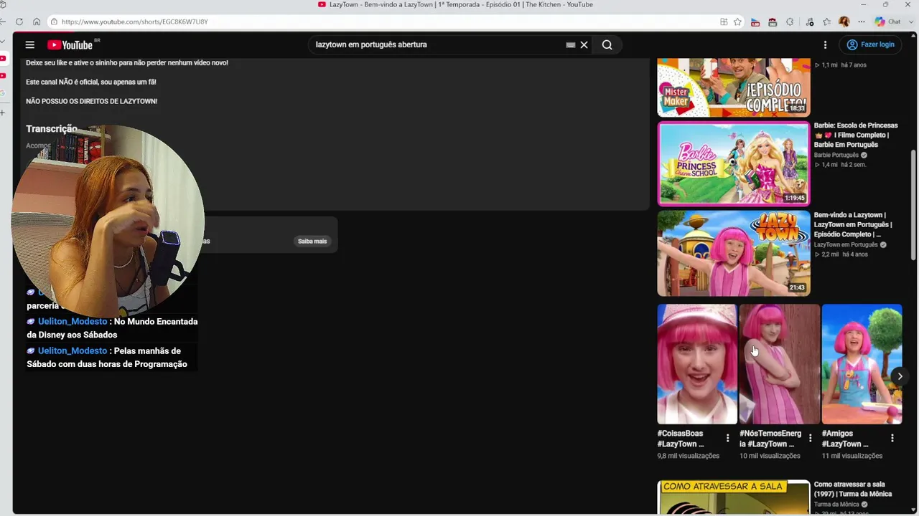919x516 pixels.
Task: Select the browser address bar URL
Action: point(134,21)
